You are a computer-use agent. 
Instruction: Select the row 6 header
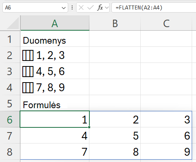tap(10, 119)
